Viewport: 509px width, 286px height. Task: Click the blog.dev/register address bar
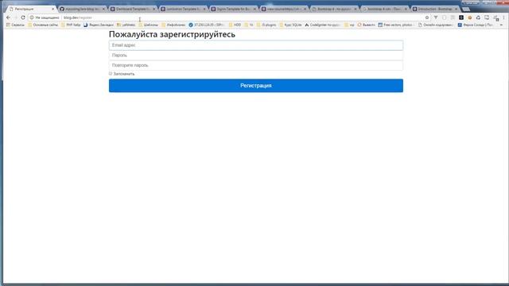point(227,17)
